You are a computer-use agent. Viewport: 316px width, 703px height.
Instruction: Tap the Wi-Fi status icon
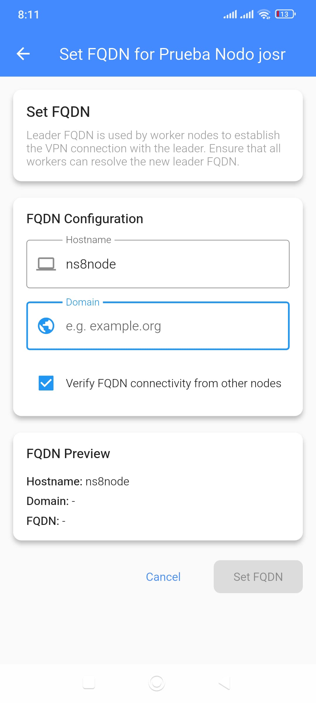tap(264, 14)
